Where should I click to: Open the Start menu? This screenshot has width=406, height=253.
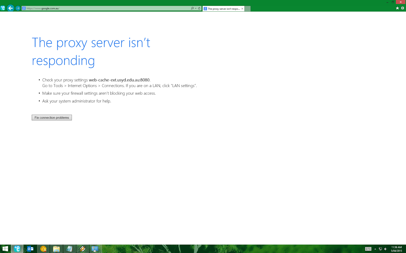coord(5,249)
